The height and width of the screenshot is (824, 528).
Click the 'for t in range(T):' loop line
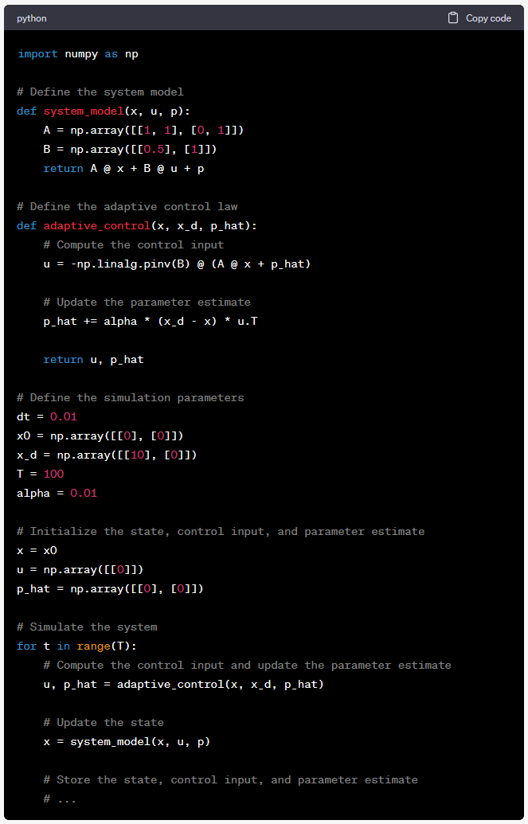tap(76, 646)
